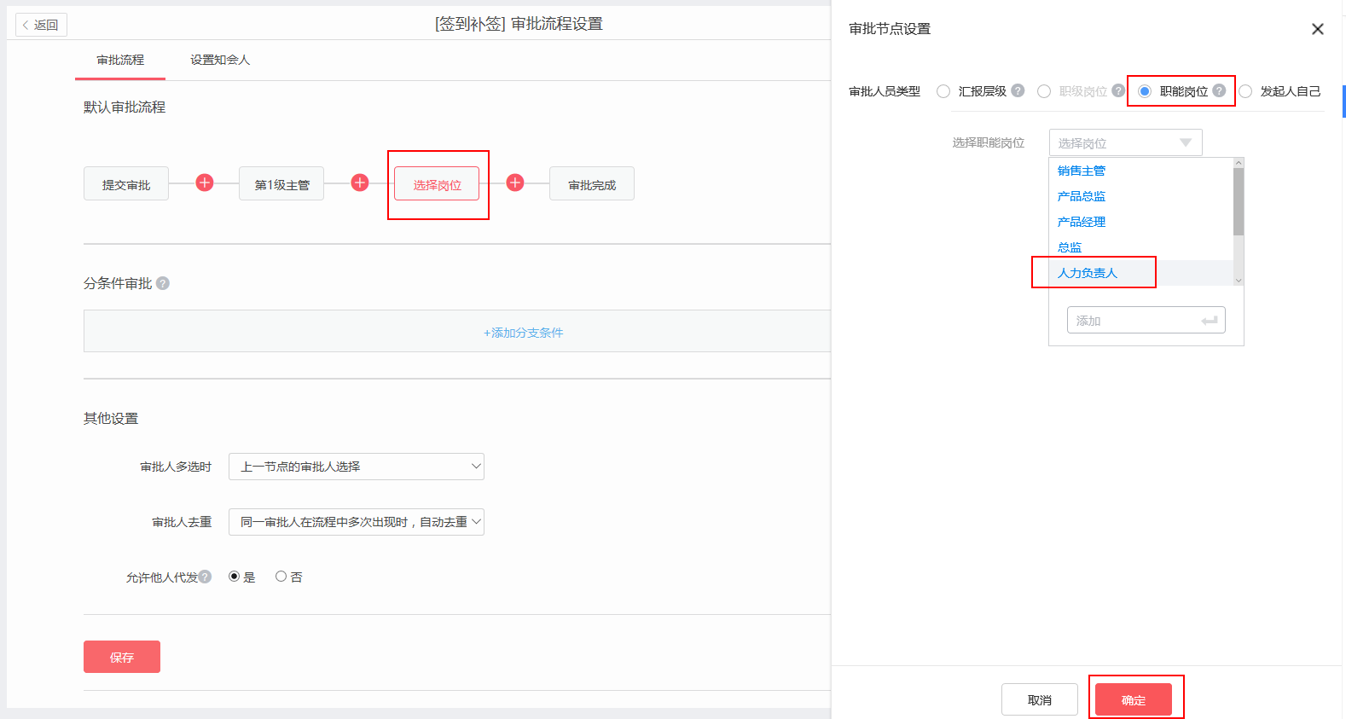The width and height of the screenshot is (1346, 719).
Task: Select the 汇报层级 radio button
Action: point(943,91)
